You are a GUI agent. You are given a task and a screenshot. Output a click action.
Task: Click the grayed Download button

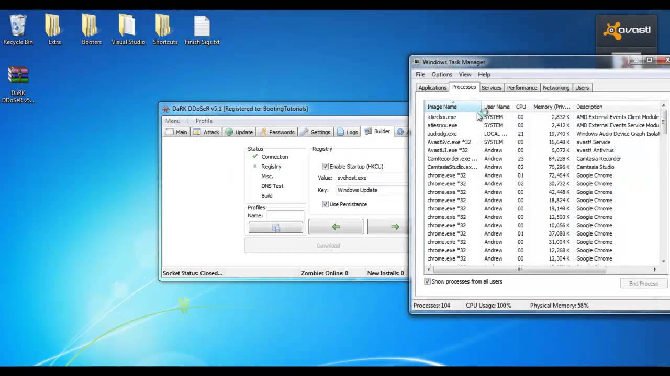328,245
